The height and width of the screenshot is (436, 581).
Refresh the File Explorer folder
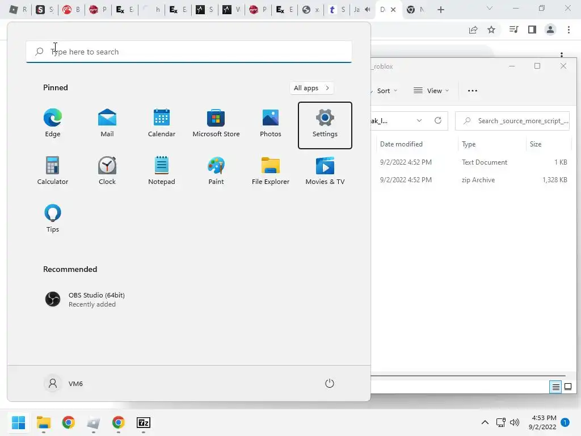pos(438,120)
